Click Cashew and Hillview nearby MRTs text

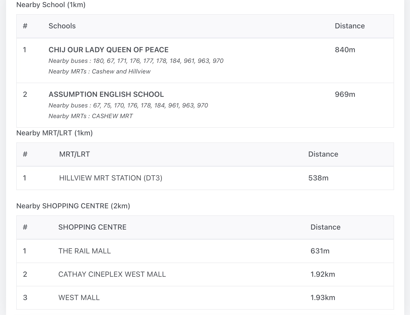tap(121, 71)
